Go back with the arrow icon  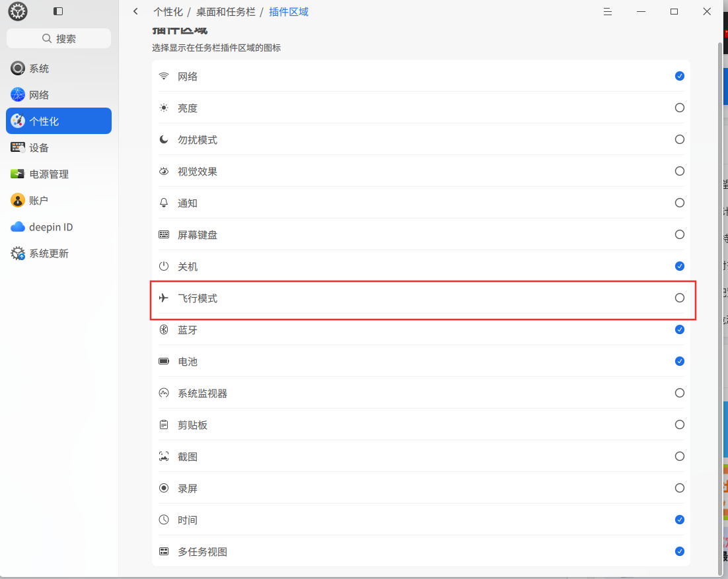tap(135, 11)
